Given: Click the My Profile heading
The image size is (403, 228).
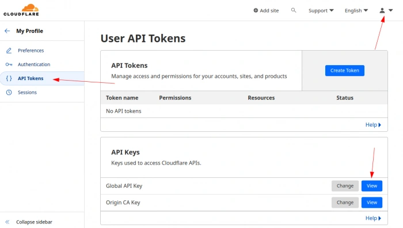Looking at the screenshot, I should (29, 31).
